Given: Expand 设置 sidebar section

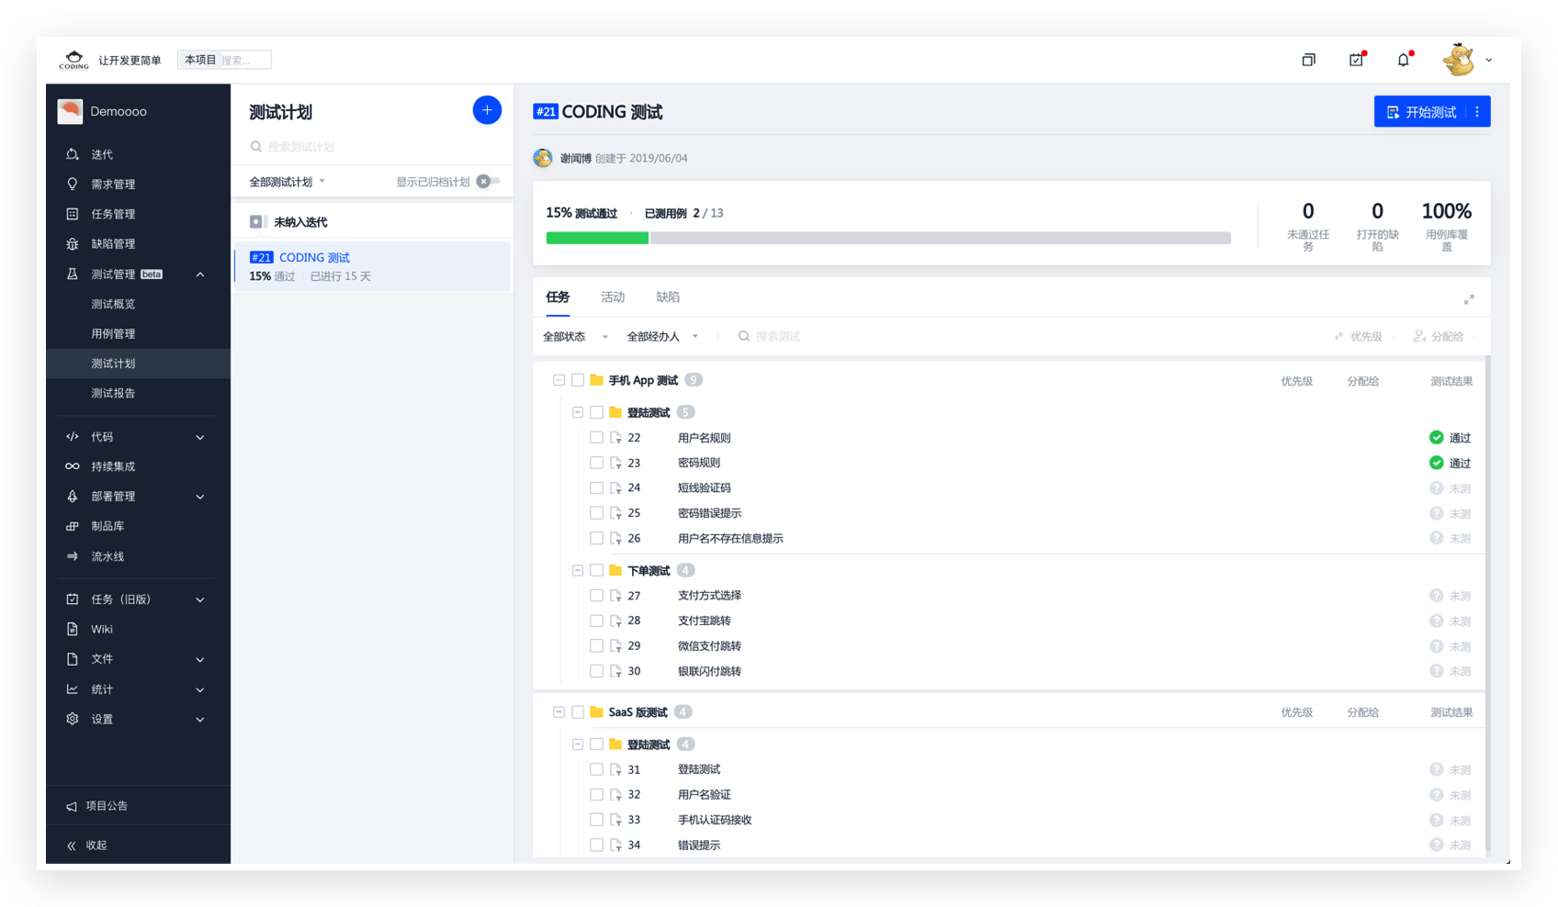Looking at the screenshot, I should pyautogui.click(x=200, y=720).
